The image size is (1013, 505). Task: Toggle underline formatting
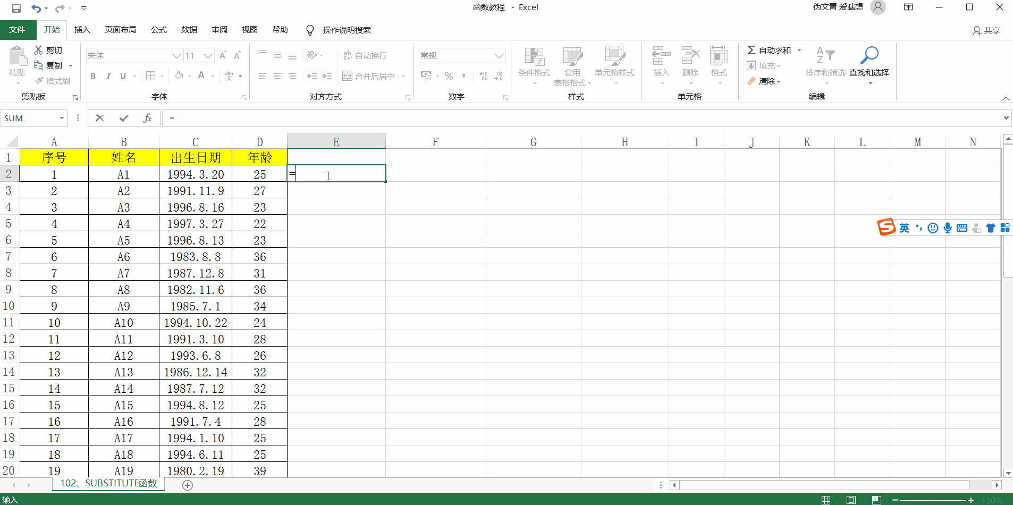(x=123, y=76)
